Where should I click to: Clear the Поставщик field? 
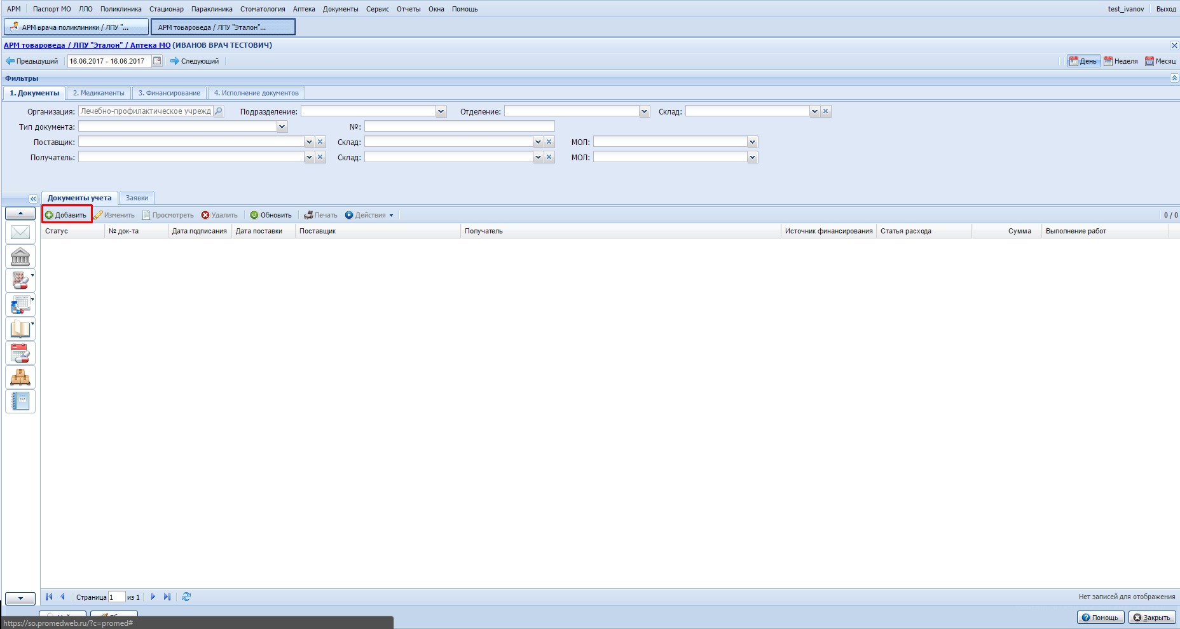coord(320,142)
